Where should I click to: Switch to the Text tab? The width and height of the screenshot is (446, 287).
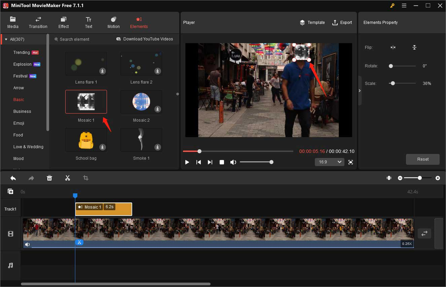click(x=89, y=23)
